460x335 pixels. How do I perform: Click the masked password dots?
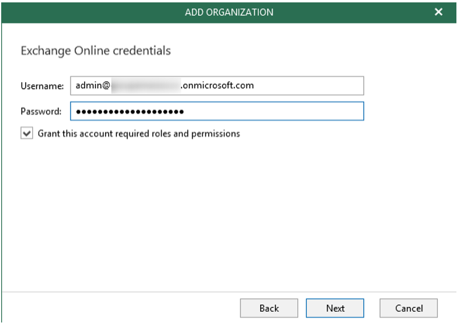click(x=129, y=112)
